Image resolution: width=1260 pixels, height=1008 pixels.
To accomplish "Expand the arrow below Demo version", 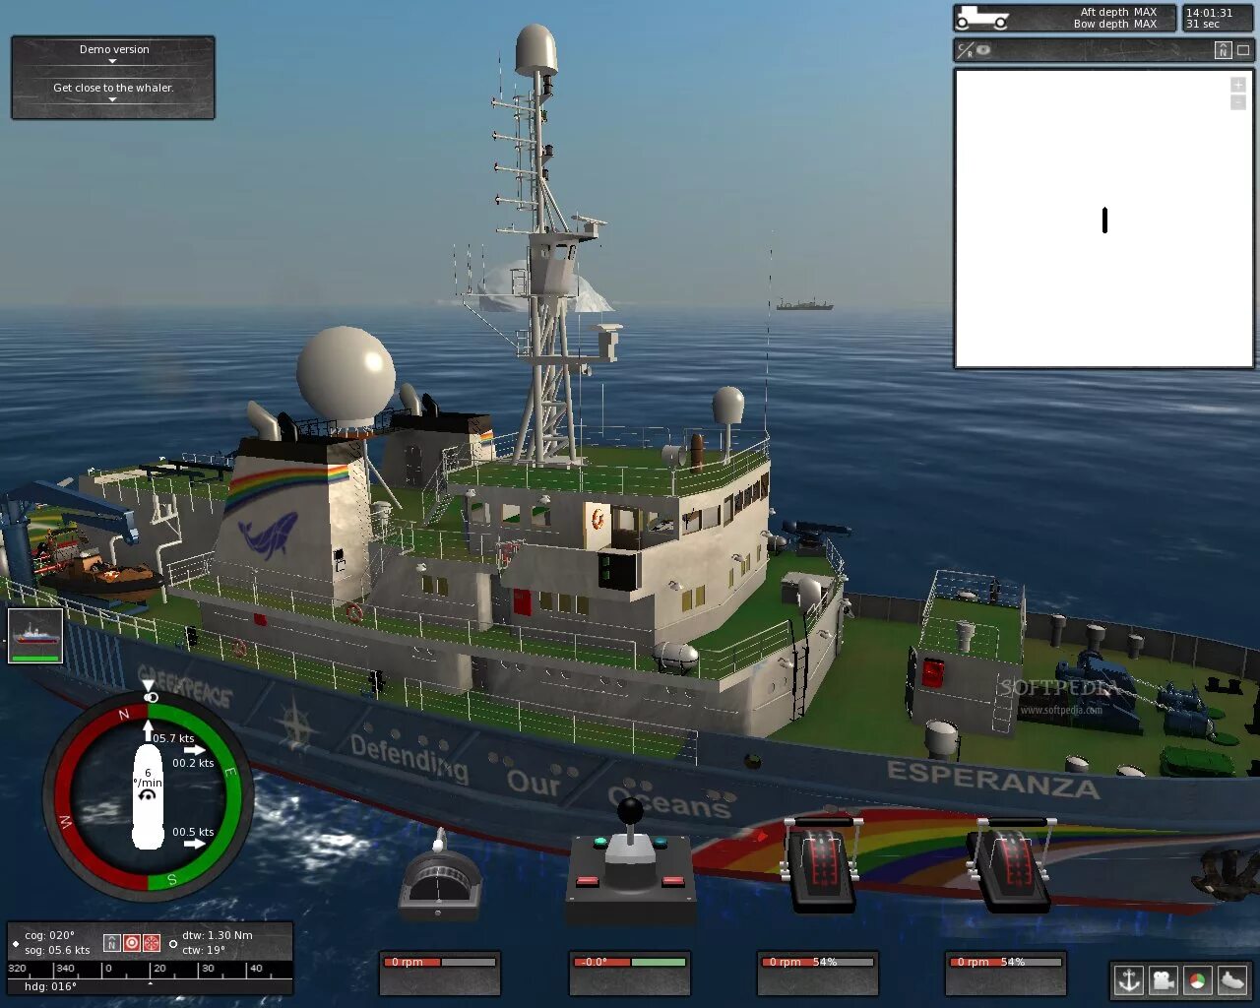I will coord(112,61).
